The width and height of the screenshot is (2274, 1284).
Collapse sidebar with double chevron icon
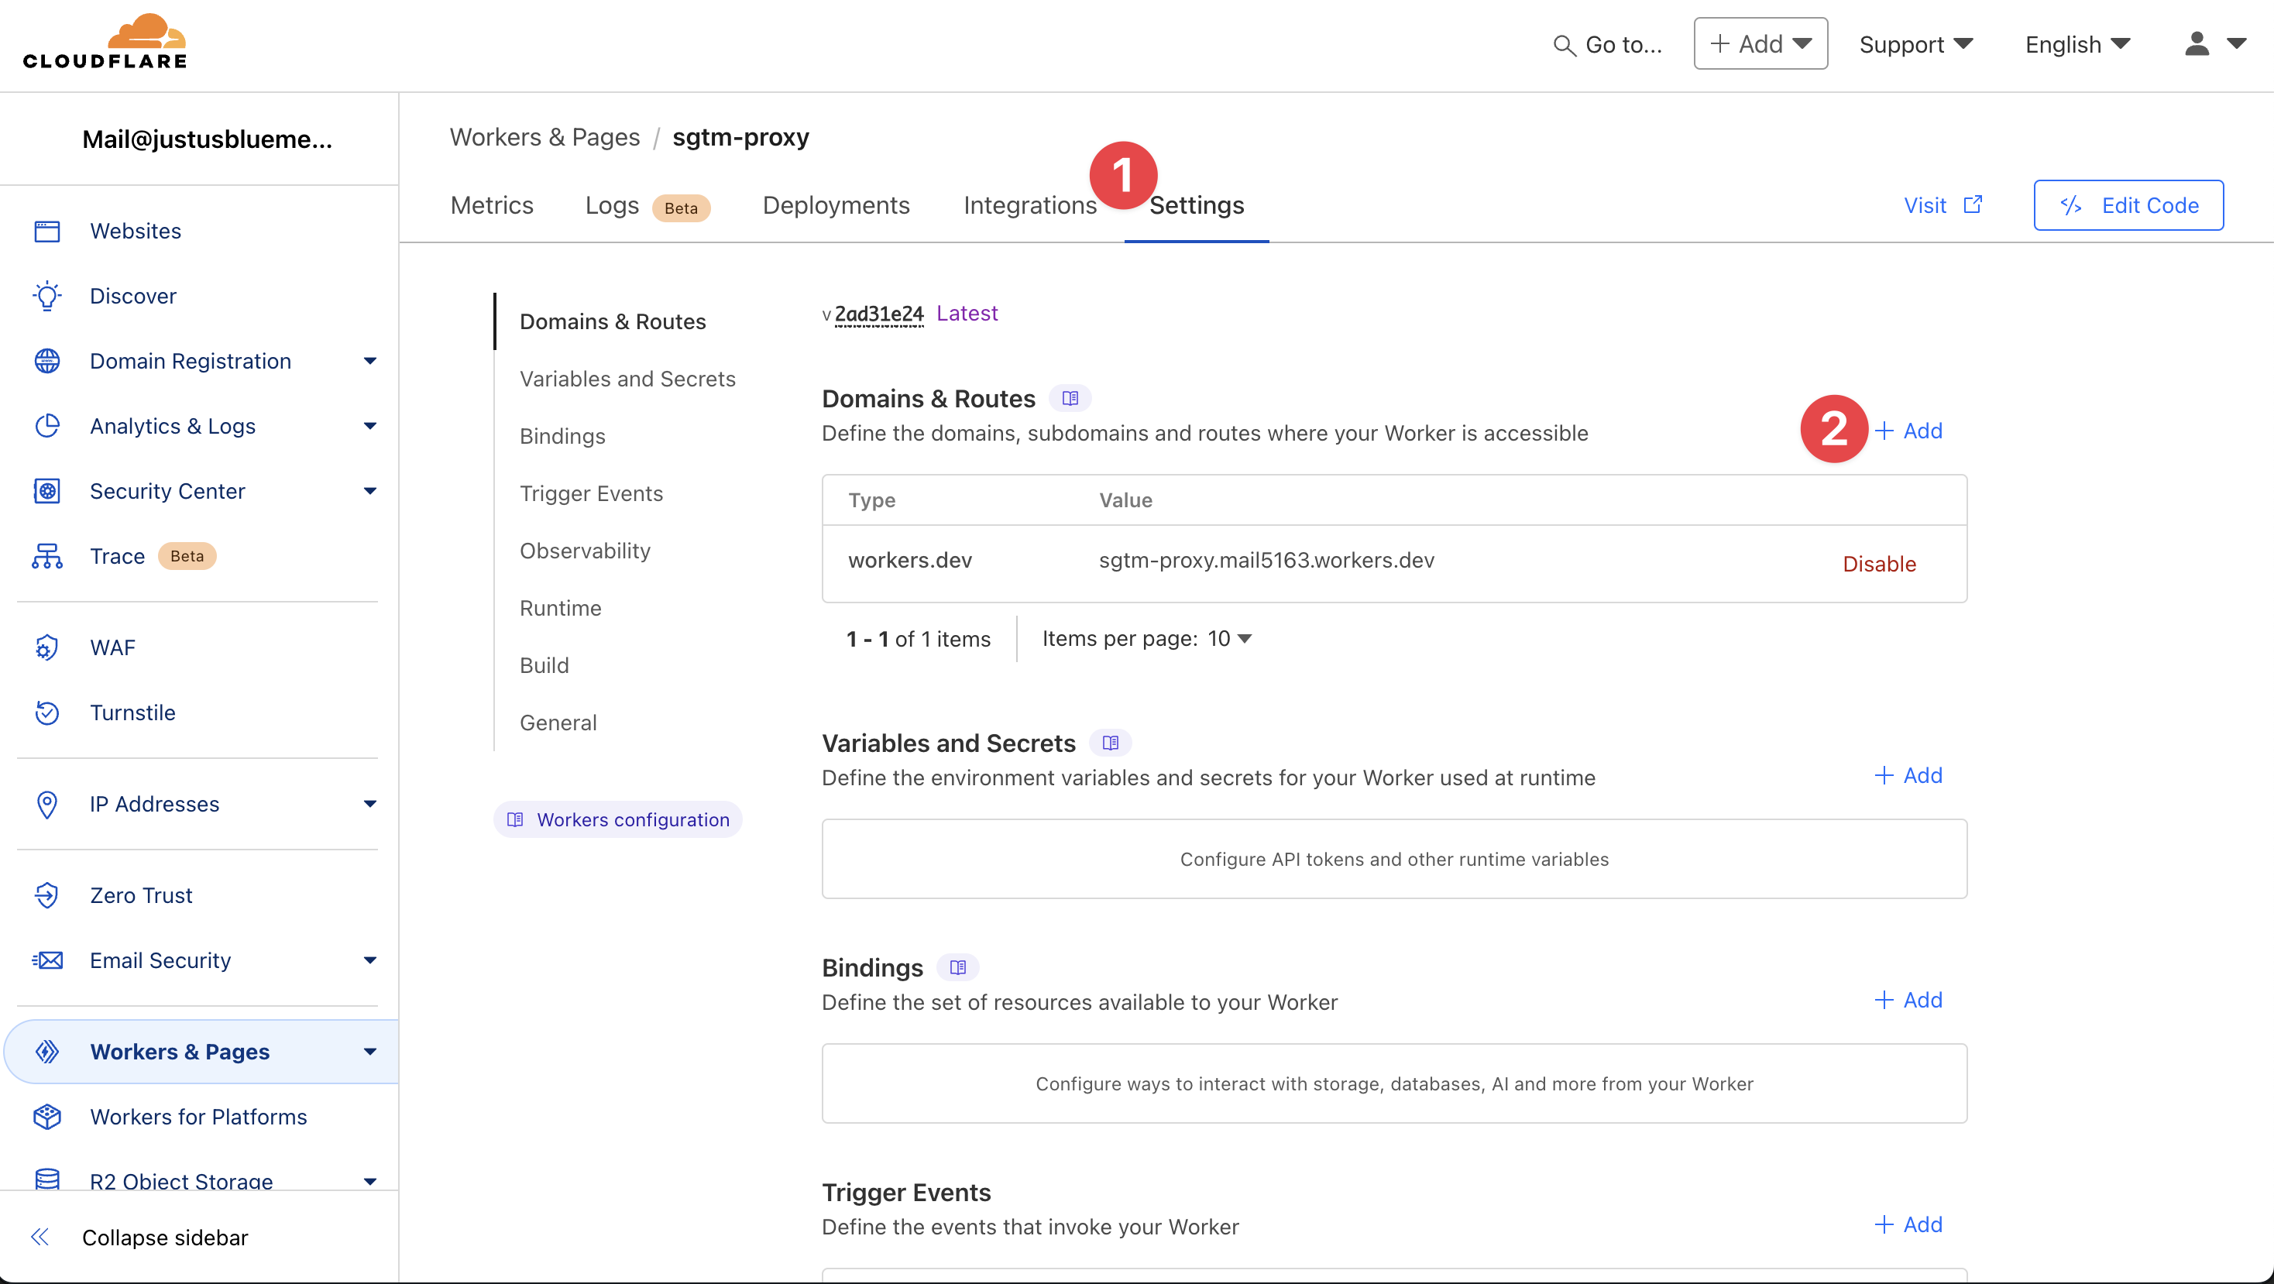coord(40,1238)
